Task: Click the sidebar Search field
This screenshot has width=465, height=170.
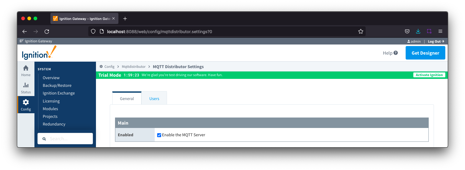Action: (x=65, y=139)
